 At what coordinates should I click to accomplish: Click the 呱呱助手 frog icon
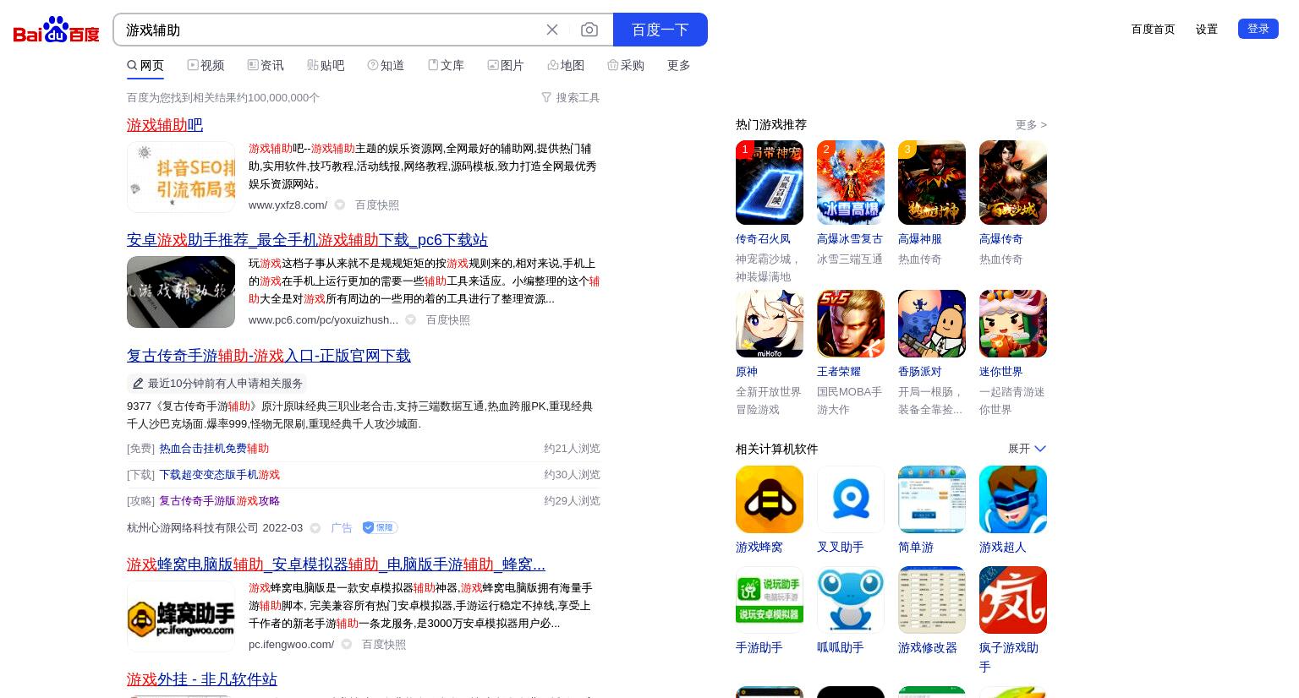pos(851,600)
